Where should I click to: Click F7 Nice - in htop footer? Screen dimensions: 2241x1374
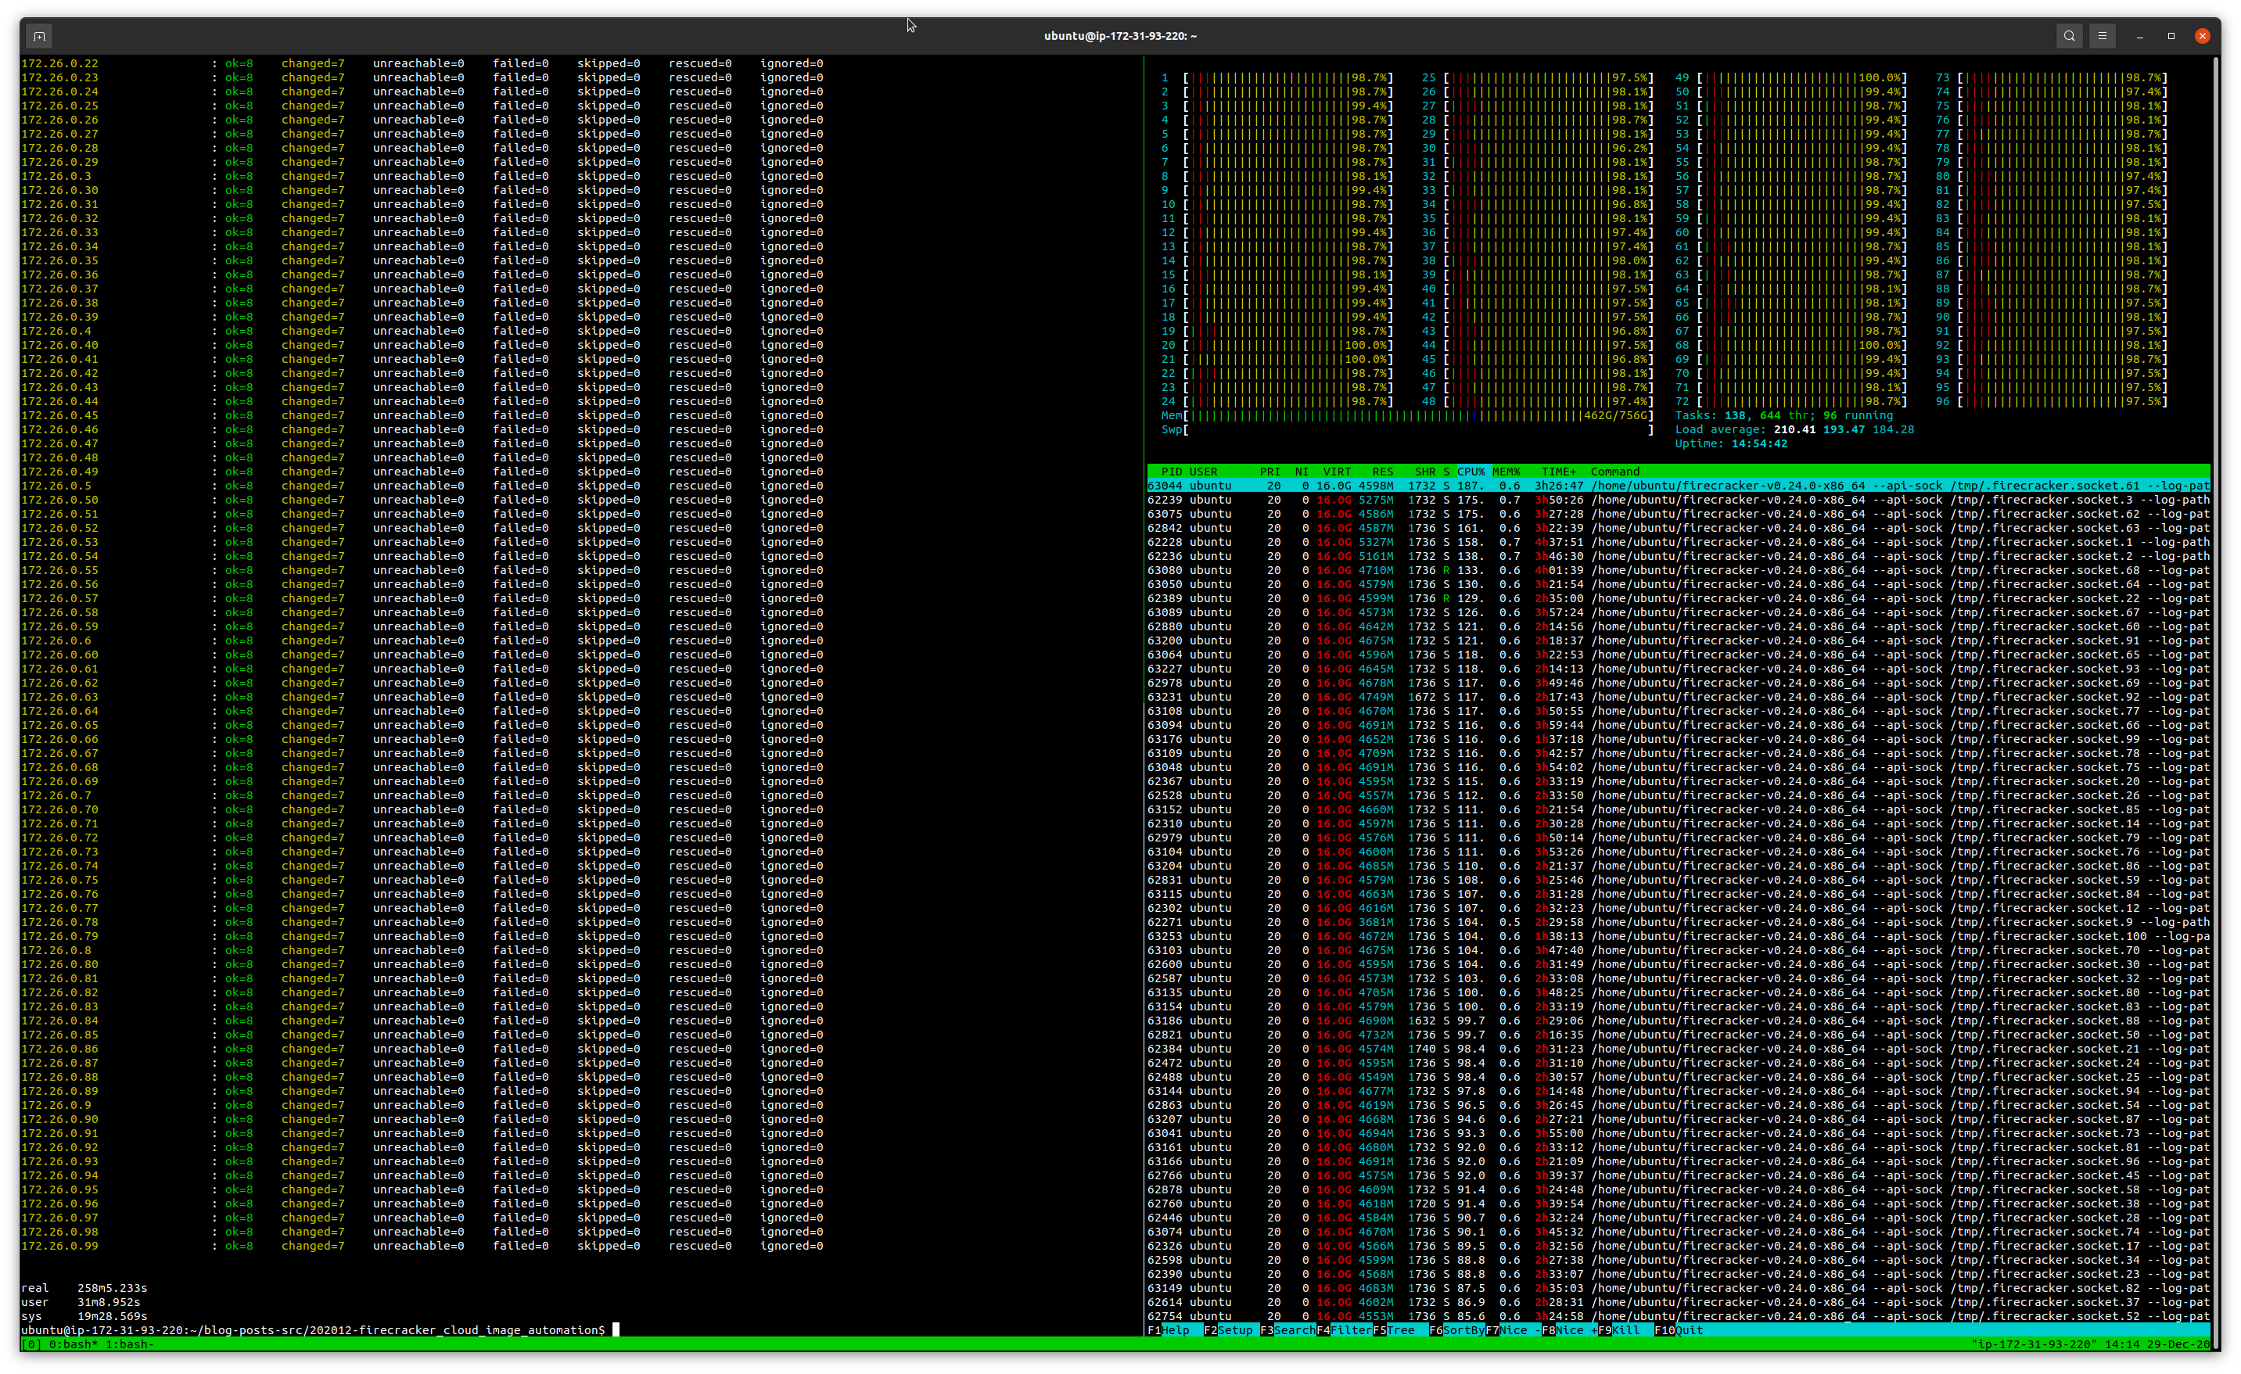pyautogui.click(x=1514, y=1329)
